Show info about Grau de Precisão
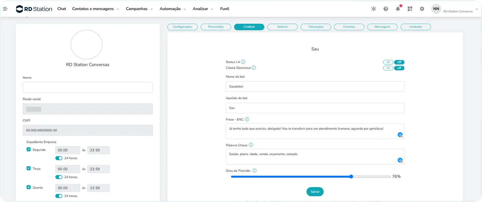Image resolution: width=482 pixels, height=202 pixels. coord(254,171)
